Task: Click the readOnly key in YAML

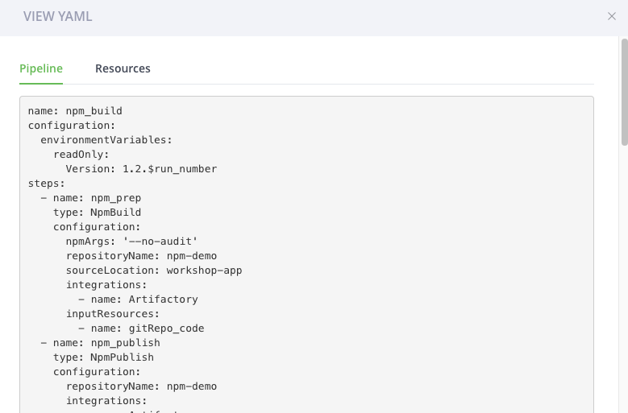Action: coord(81,155)
